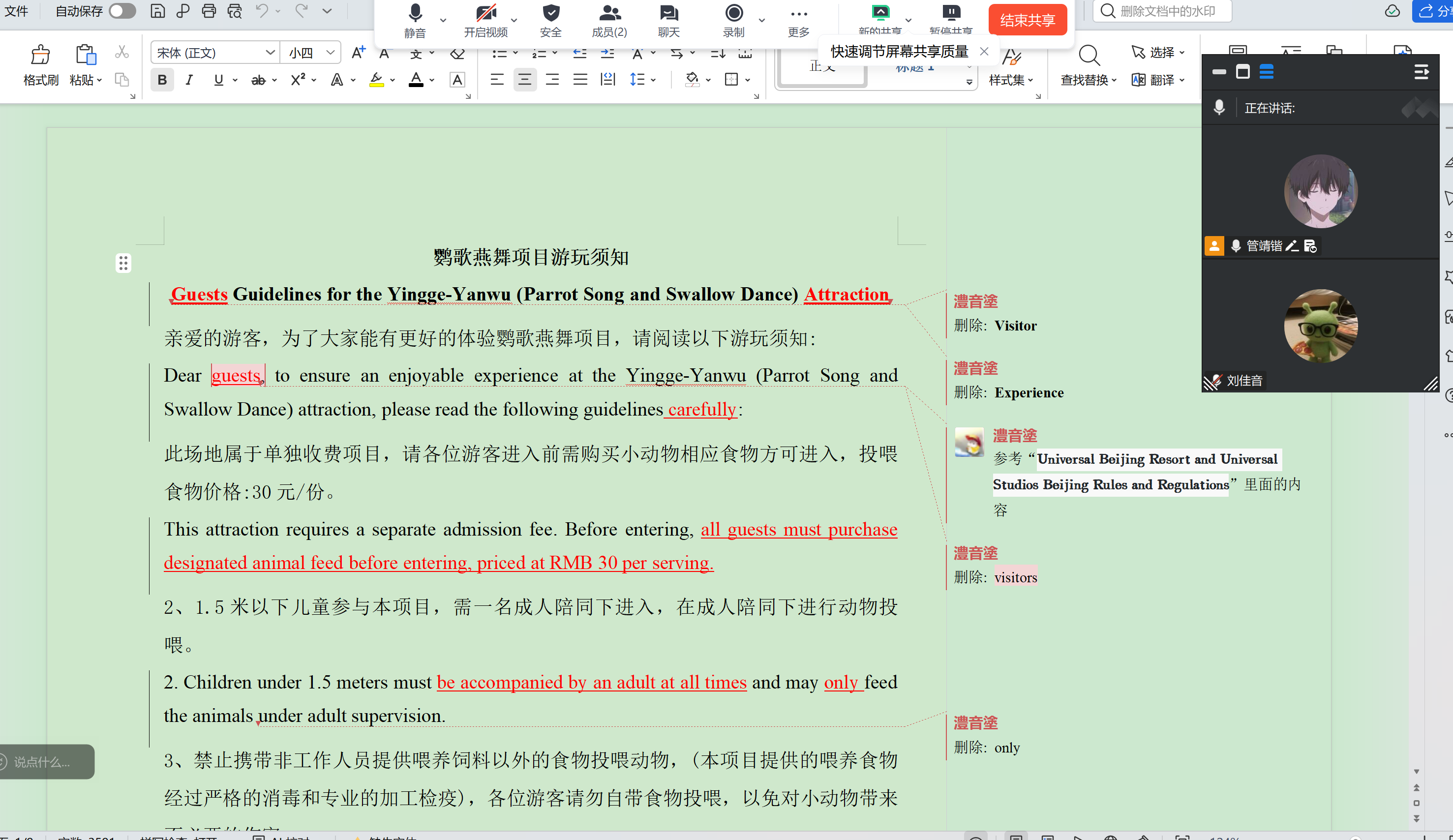Close quick screen share quality tip
The image size is (1453, 840).
984,51
